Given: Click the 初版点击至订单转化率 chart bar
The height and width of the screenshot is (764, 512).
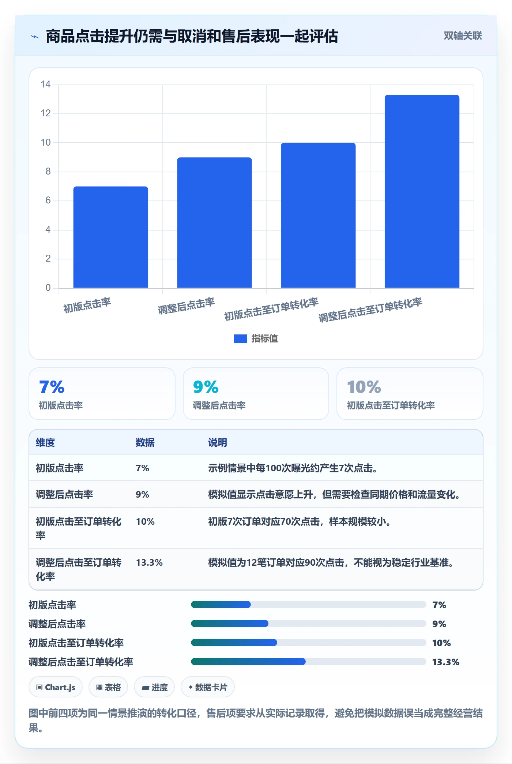Looking at the screenshot, I should point(318,216).
